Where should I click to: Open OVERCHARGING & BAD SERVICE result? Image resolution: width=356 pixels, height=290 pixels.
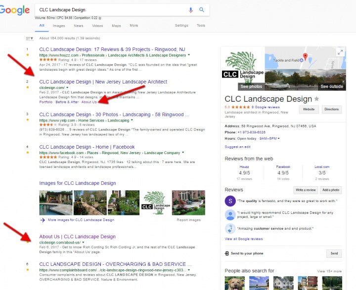(x=115, y=264)
